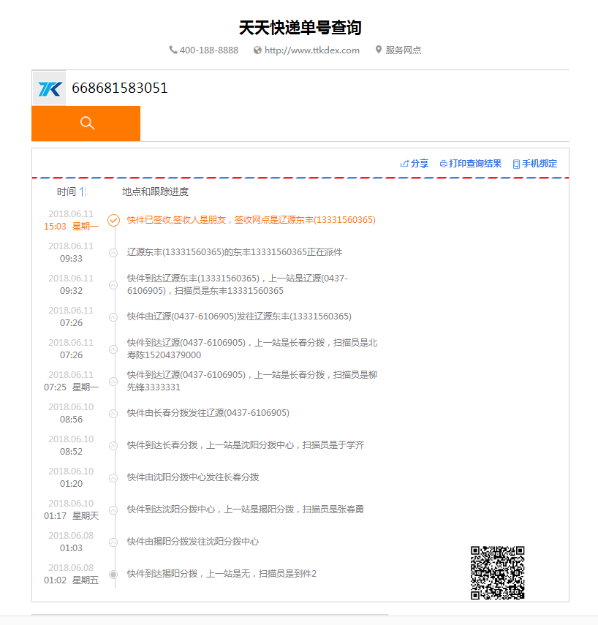Click the text 快件由长春分拨发往辽源(0437-6106905)
The width and height of the screenshot is (598, 625).
[208, 413]
